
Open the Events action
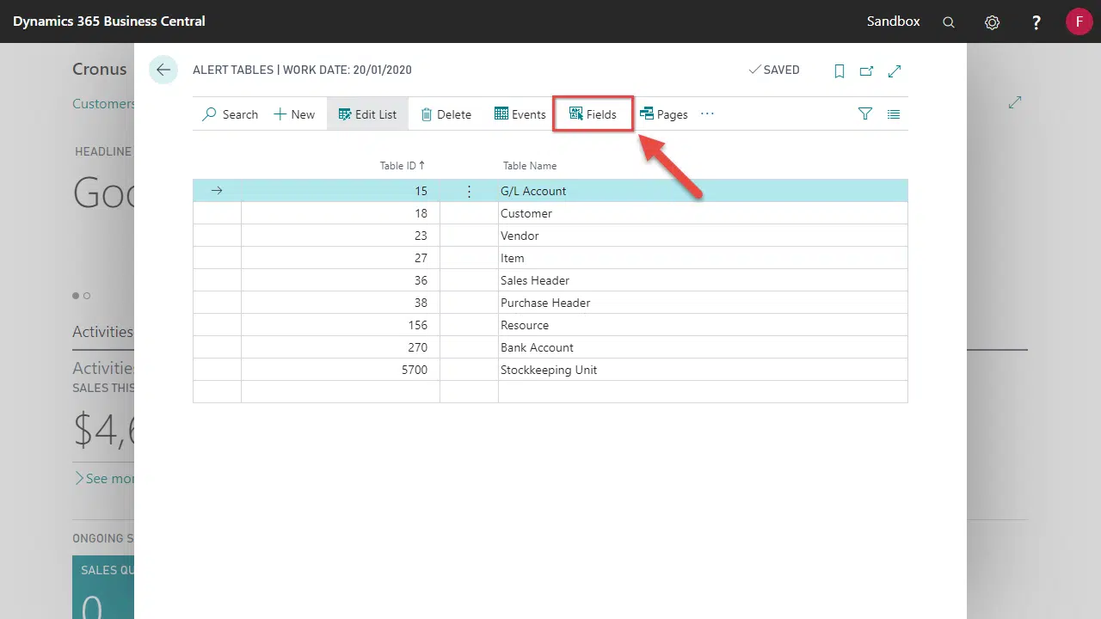pyautogui.click(x=520, y=114)
